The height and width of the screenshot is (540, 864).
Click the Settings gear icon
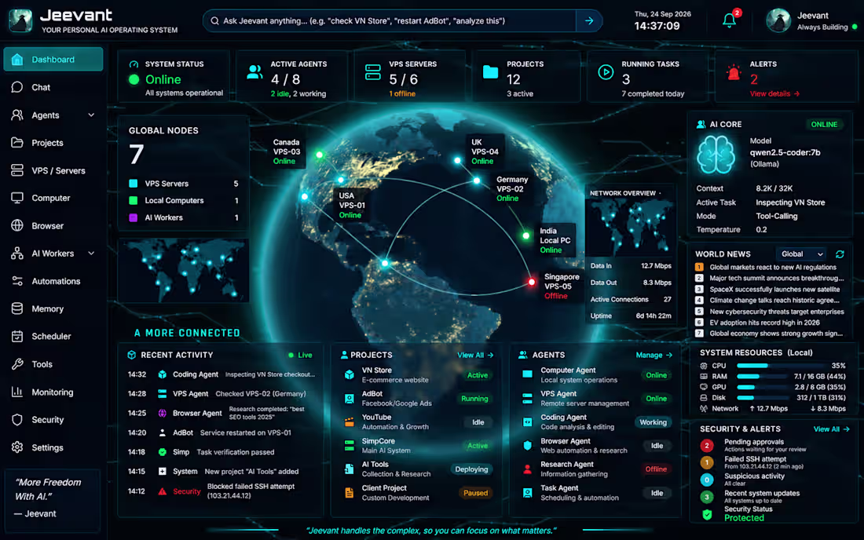(x=17, y=447)
